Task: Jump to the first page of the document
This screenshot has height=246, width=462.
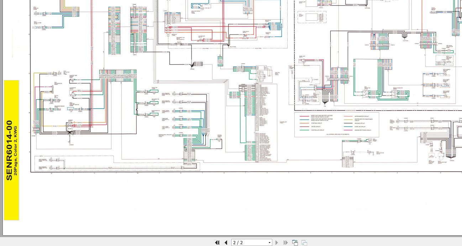Action: (x=217, y=242)
